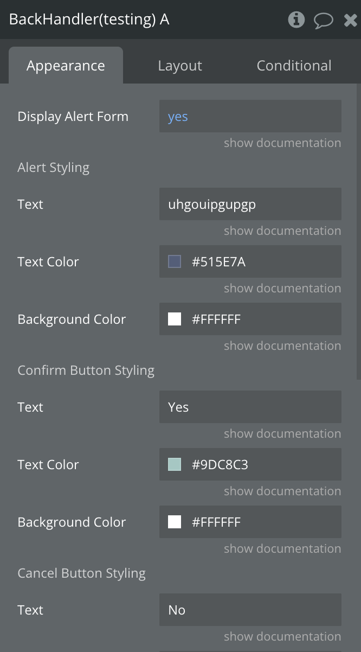361x652 pixels.
Task: Toggle the Display Alert Form yes value
Action: click(x=178, y=117)
